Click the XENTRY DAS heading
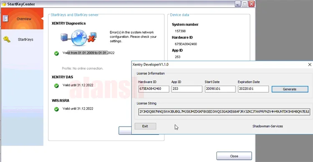The image size is (313, 162). pos(62,77)
